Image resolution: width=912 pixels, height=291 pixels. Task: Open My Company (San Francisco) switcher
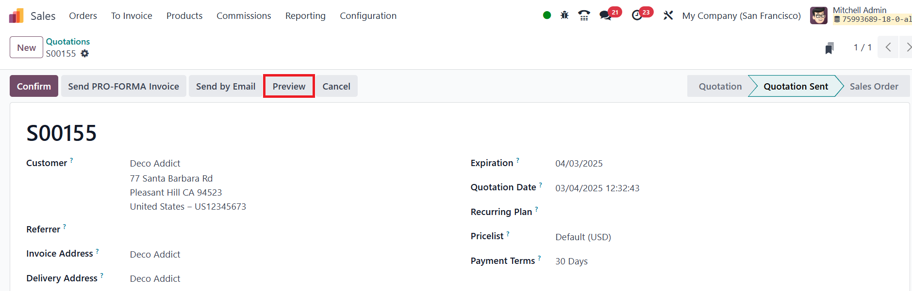coord(741,16)
